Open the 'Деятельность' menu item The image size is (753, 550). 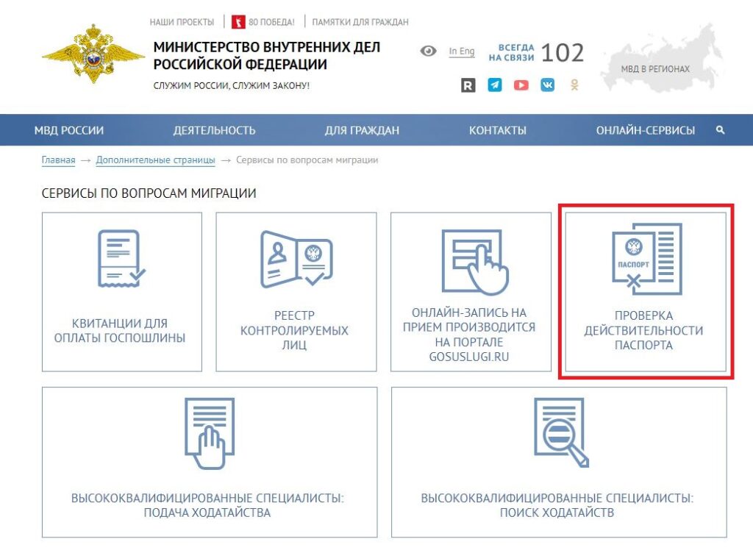click(214, 130)
